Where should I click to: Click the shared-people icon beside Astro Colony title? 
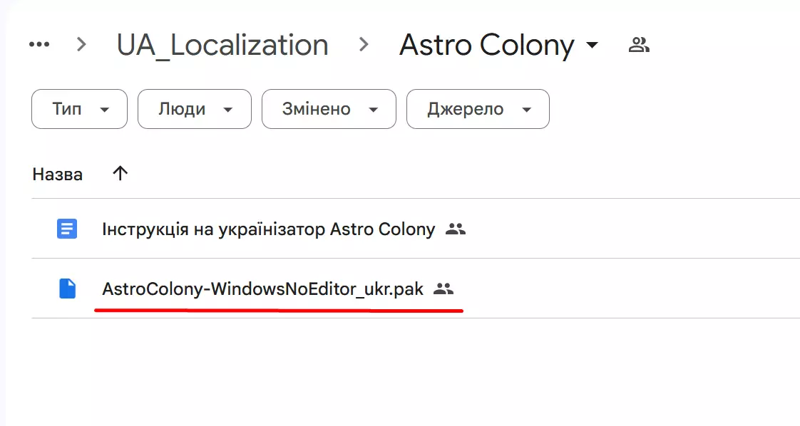pos(638,46)
